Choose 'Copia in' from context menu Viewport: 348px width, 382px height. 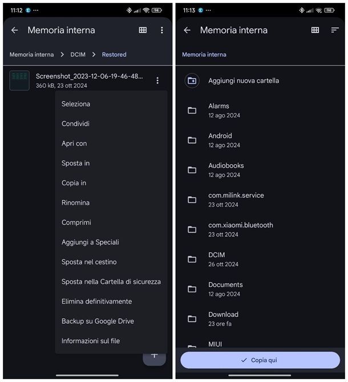click(74, 183)
